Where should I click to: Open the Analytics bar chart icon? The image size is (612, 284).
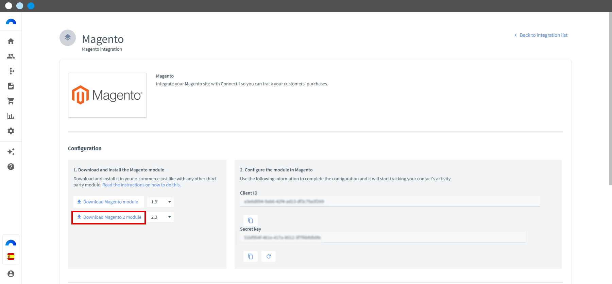[x=11, y=116]
